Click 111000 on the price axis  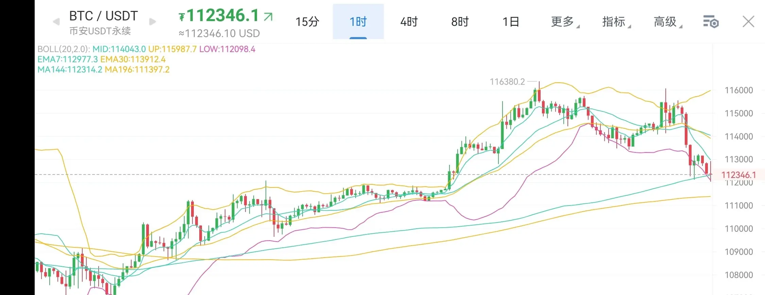[x=739, y=206]
